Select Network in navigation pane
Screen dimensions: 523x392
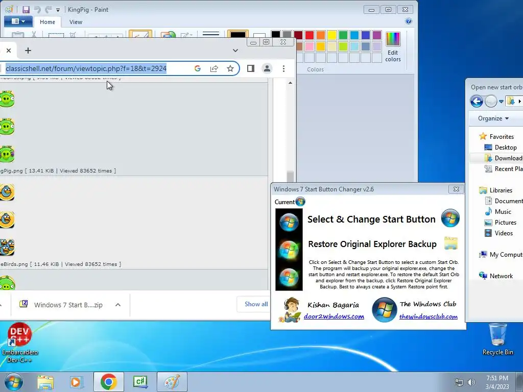496,276
